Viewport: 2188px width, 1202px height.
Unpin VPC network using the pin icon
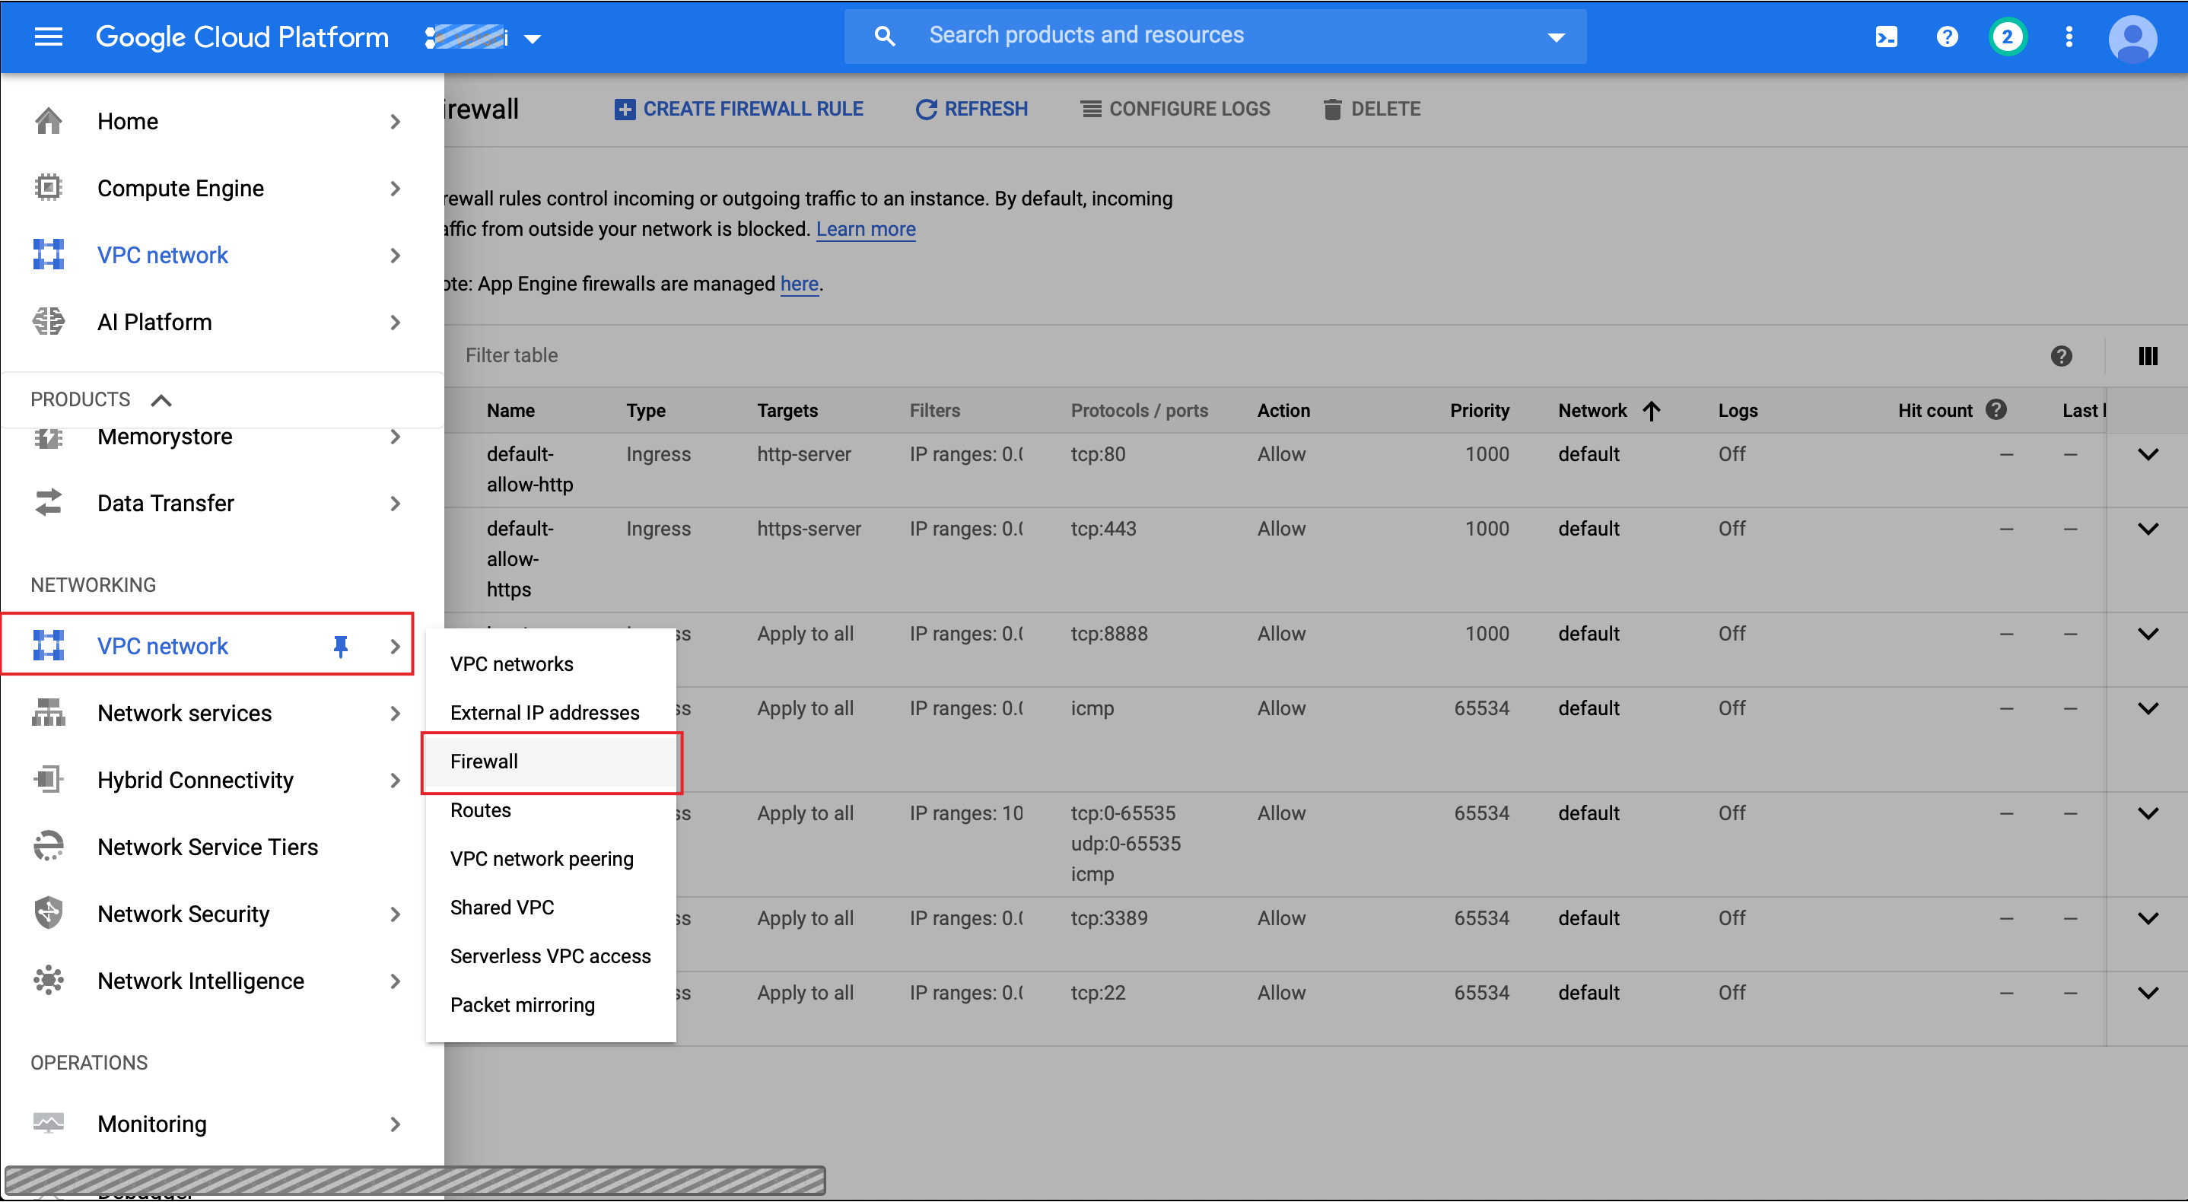click(341, 647)
